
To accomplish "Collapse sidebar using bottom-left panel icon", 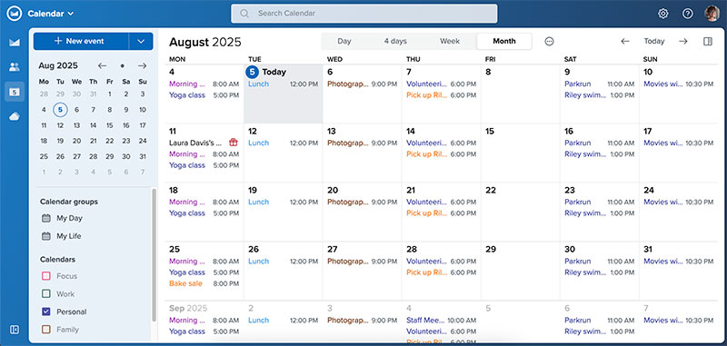I will coord(15,330).
